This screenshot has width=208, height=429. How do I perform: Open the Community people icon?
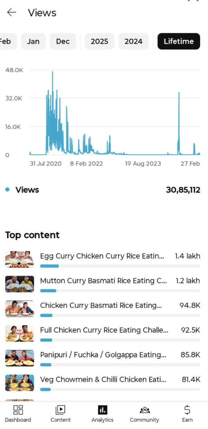pyautogui.click(x=145, y=410)
